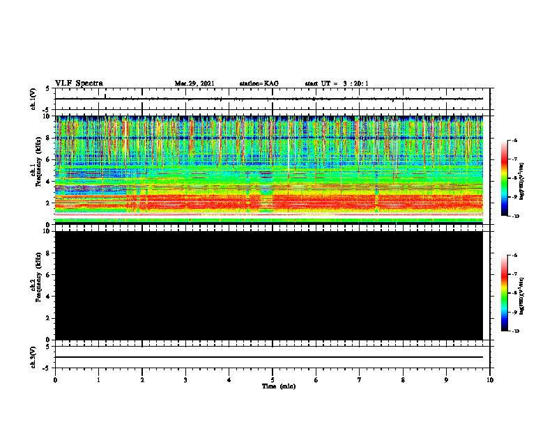Click the black ch.2 spectrogram panel
This screenshot has height=426, width=552.
click(x=269, y=285)
